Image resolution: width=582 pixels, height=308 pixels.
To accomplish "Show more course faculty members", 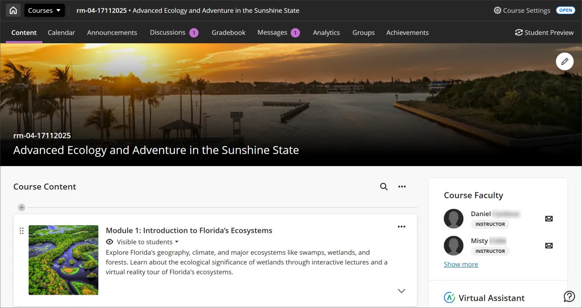I will coord(461,264).
